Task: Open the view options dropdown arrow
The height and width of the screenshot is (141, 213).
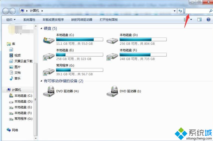Action: click(x=191, y=19)
